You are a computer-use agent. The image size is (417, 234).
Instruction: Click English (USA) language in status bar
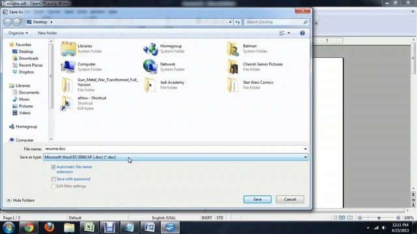coord(164,218)
